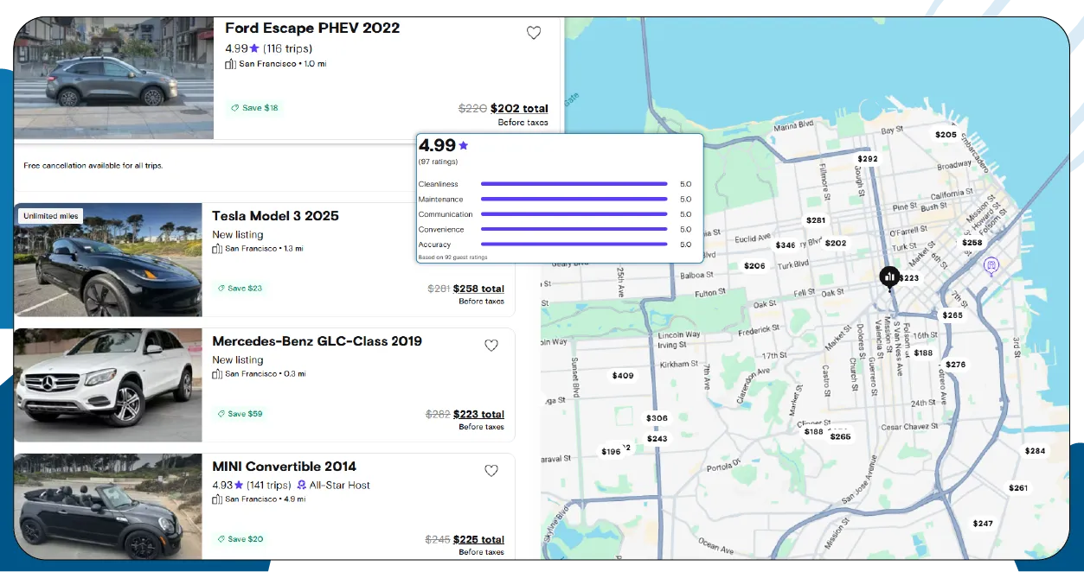
Task: Click the $223 total price link
Action: (x=479, y=414)
